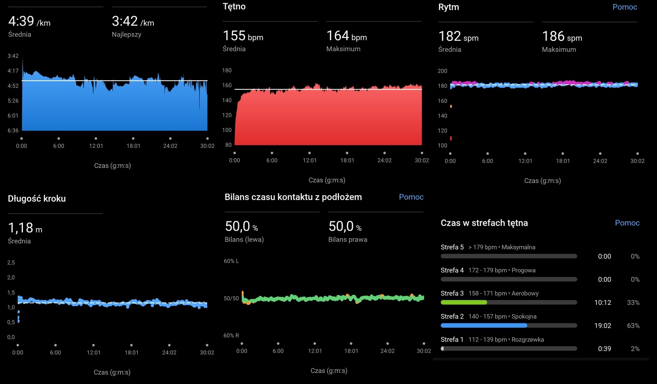
Task: Click the Strefa 4 Progowa zone bar
Action: (508, 279)
